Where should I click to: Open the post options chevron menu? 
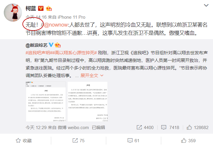[x=206, y=6]
